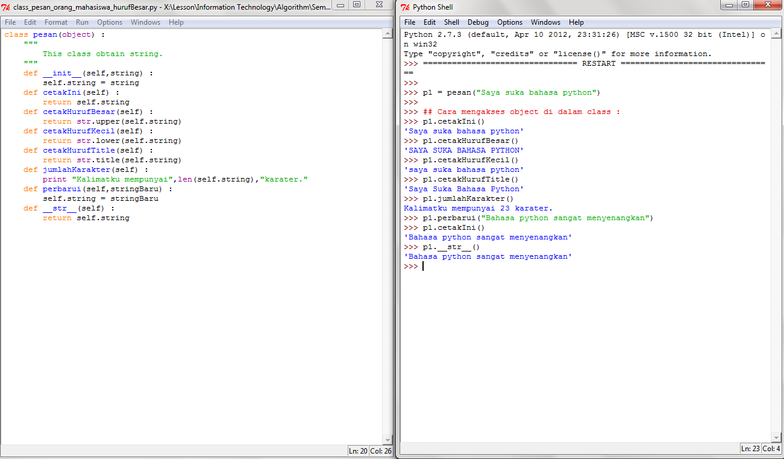Click the docstring 'This class obtain string.'

click(x=102, y=54)
